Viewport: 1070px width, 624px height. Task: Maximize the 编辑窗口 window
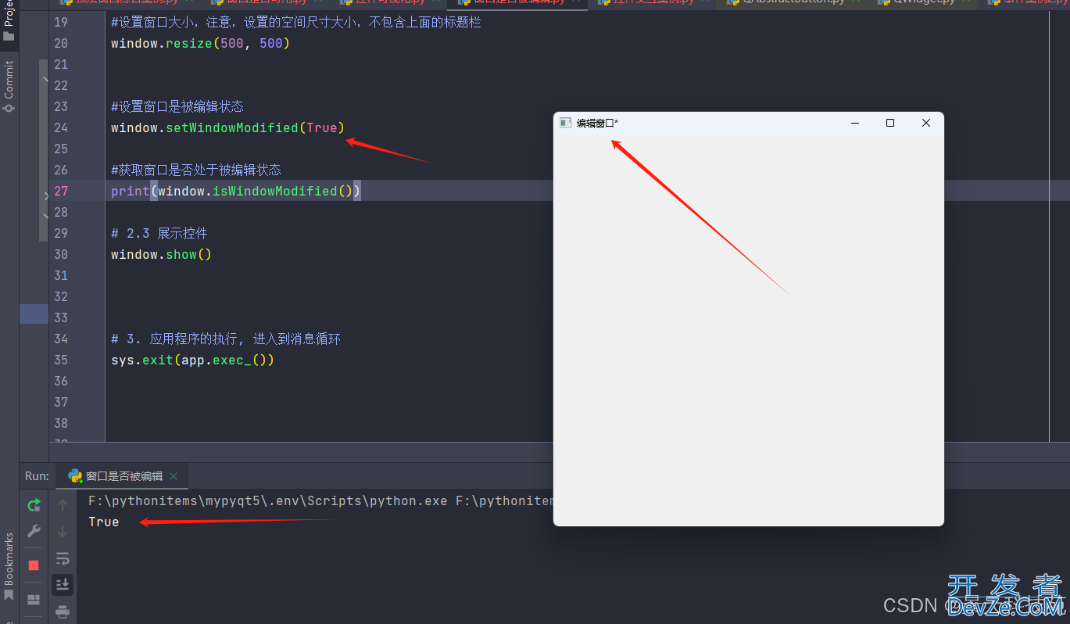[890, 123]
